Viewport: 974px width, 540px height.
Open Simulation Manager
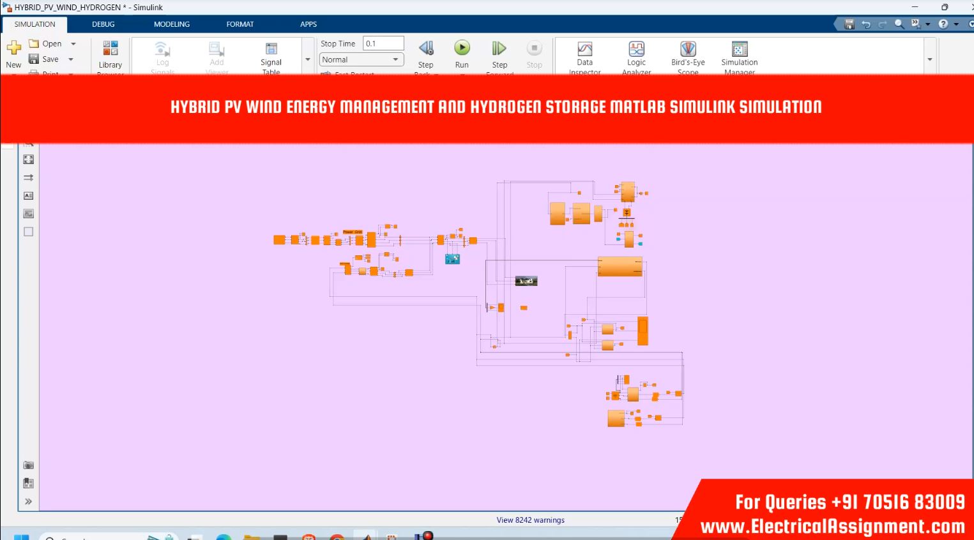(x=739, y=54)
